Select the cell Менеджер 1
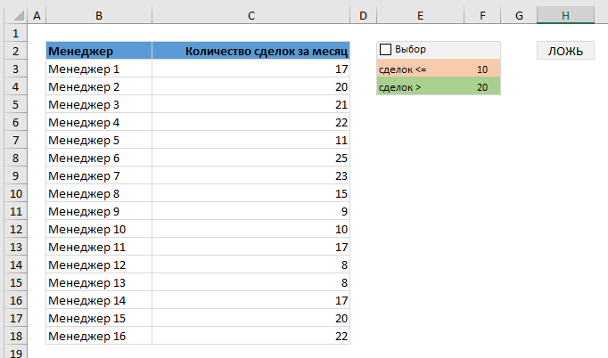608x358 pixels. pos(99,69)
